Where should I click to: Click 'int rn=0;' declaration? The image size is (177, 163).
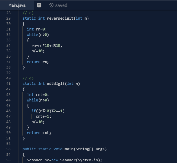37,29
